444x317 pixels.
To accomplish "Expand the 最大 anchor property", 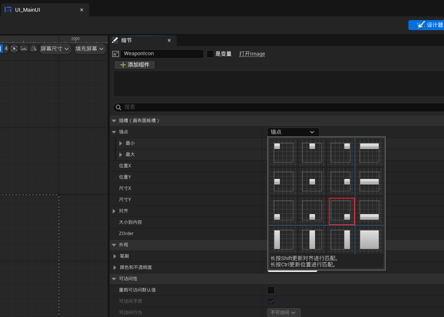I will coord(121,155).
